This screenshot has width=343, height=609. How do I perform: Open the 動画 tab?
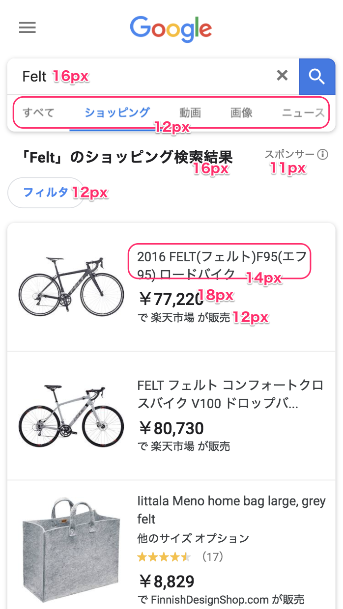[190, 112]
